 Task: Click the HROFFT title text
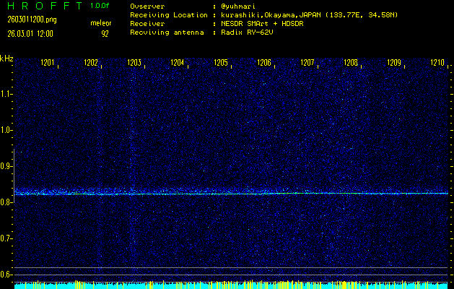tap(42, 6)
